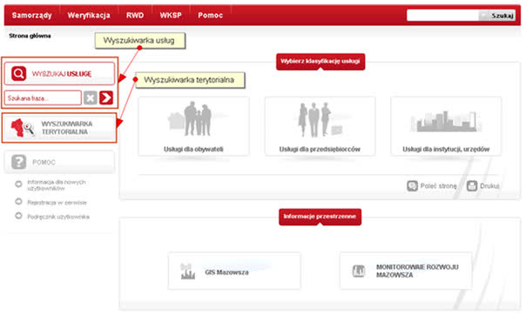Screen dimensions: 526x315
Task: Click the Drukuj link text
Action: (x=489, y=186)
